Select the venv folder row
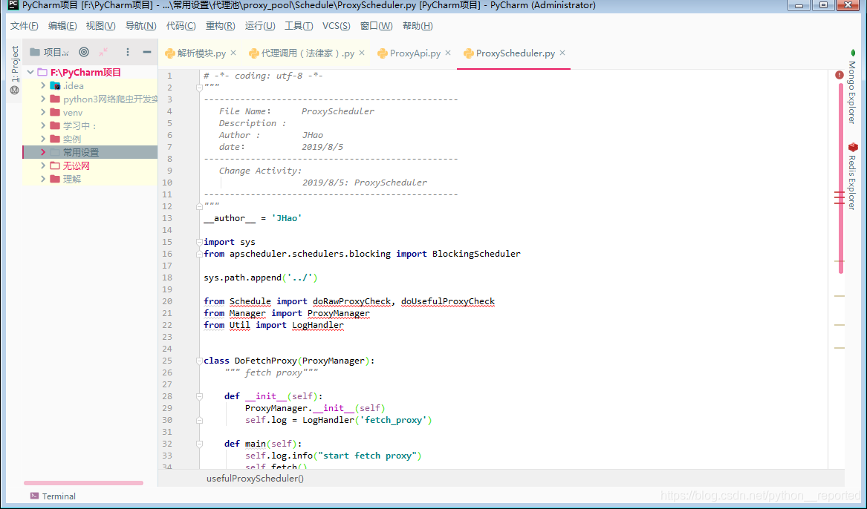This screenshot has width=867, height=509. pyautogui.click(x=90, y=112)
